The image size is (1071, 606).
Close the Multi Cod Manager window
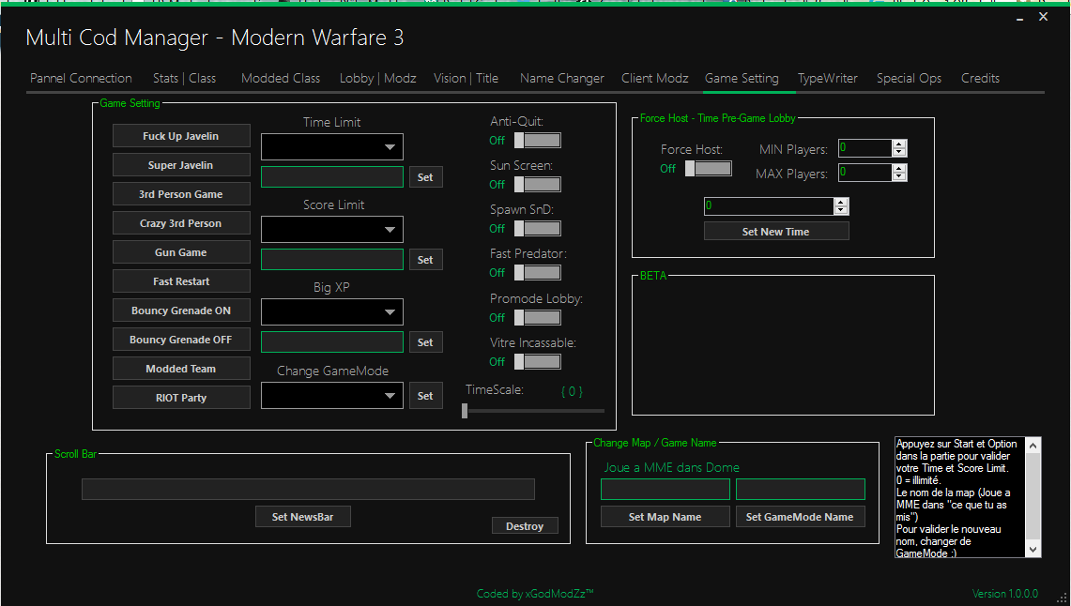[x=1043, y=17]
